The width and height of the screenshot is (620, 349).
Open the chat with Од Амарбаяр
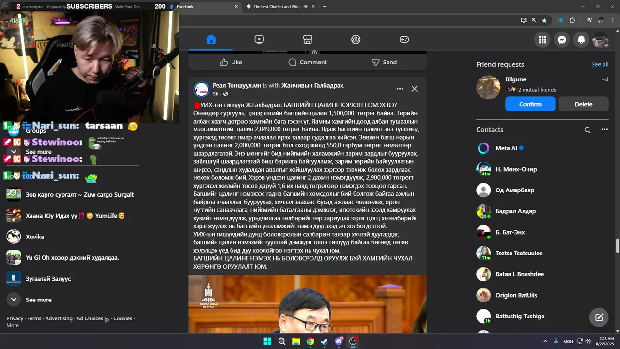point(542,190)
